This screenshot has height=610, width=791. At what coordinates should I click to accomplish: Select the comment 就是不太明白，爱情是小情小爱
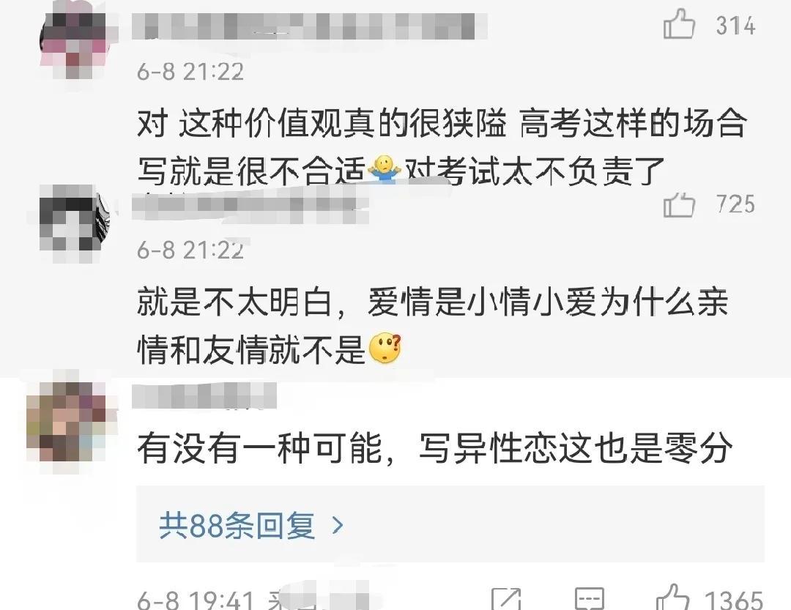click(x=432, y=327)
